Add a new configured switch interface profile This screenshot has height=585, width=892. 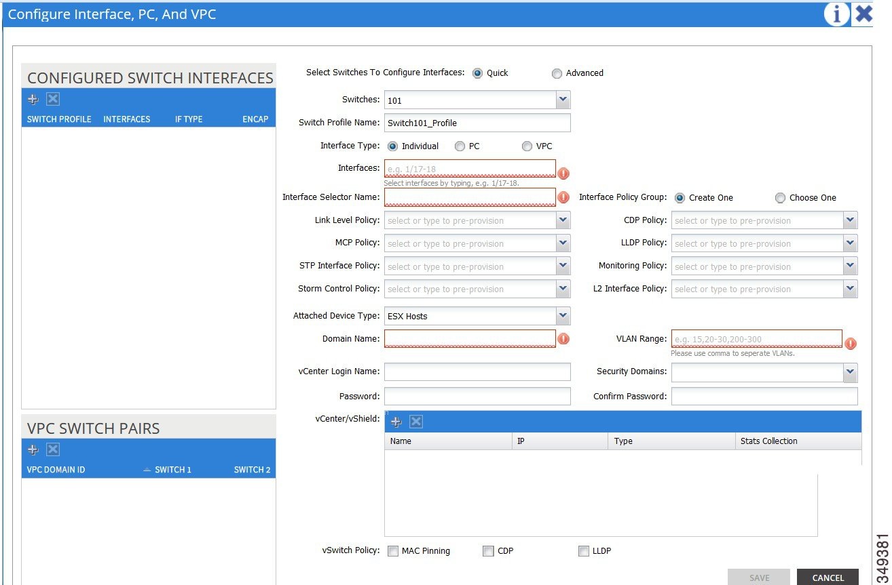tap(32, 99)
